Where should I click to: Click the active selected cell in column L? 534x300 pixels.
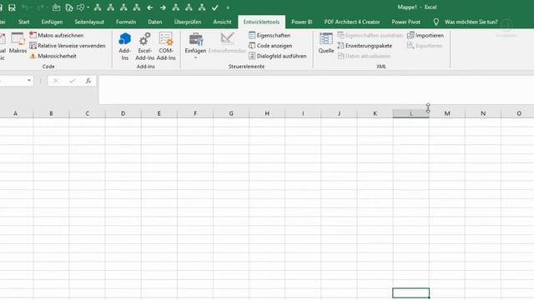[411, 292]
